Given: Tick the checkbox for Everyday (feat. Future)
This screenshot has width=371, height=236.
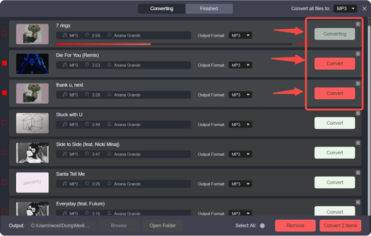Looking at the screenshot, I should (5, 211).
